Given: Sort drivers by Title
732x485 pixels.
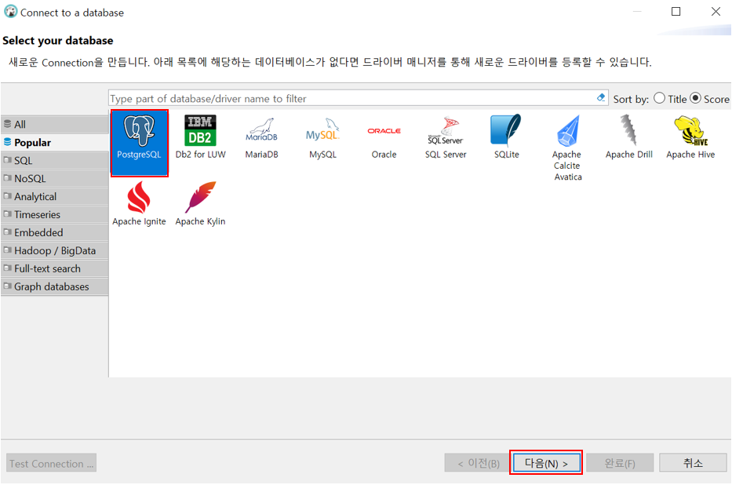Looking at the screenshot, I should coord(670,99).
